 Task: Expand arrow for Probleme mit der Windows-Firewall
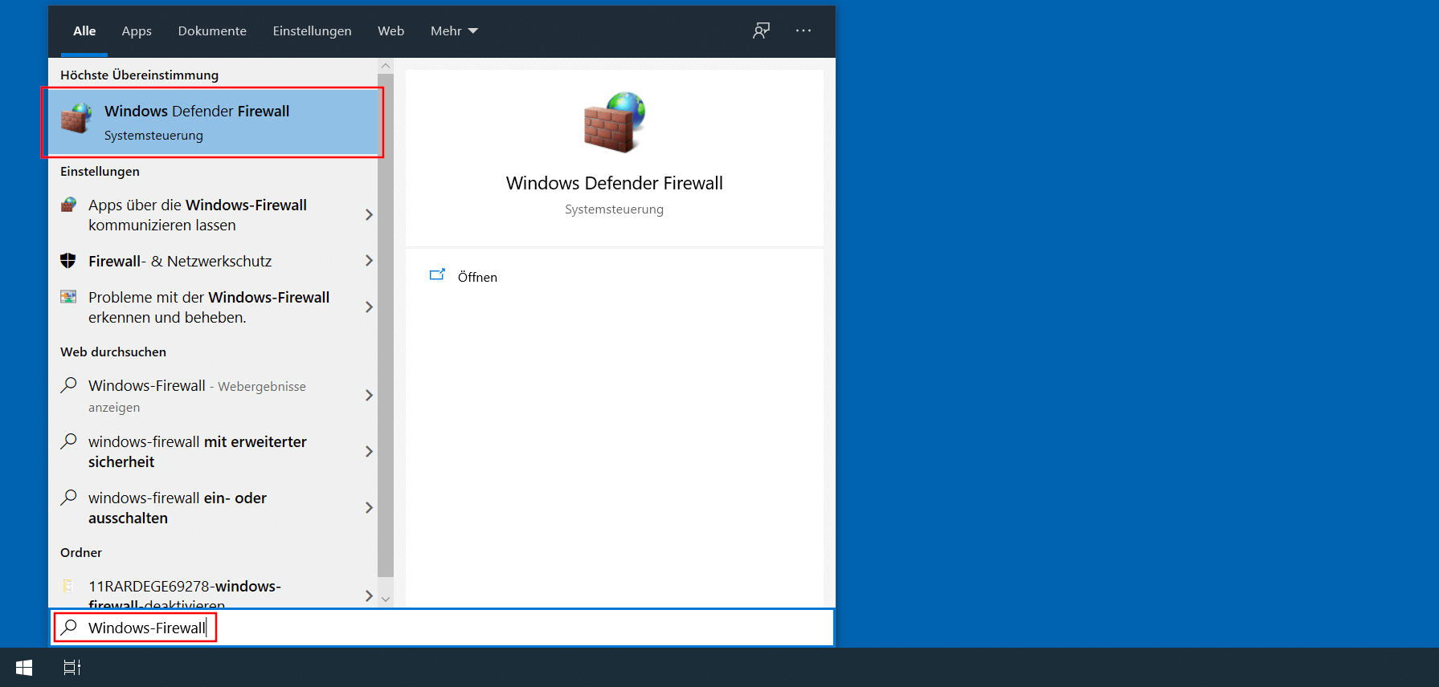pyautogui.click(x=369, y=307)
